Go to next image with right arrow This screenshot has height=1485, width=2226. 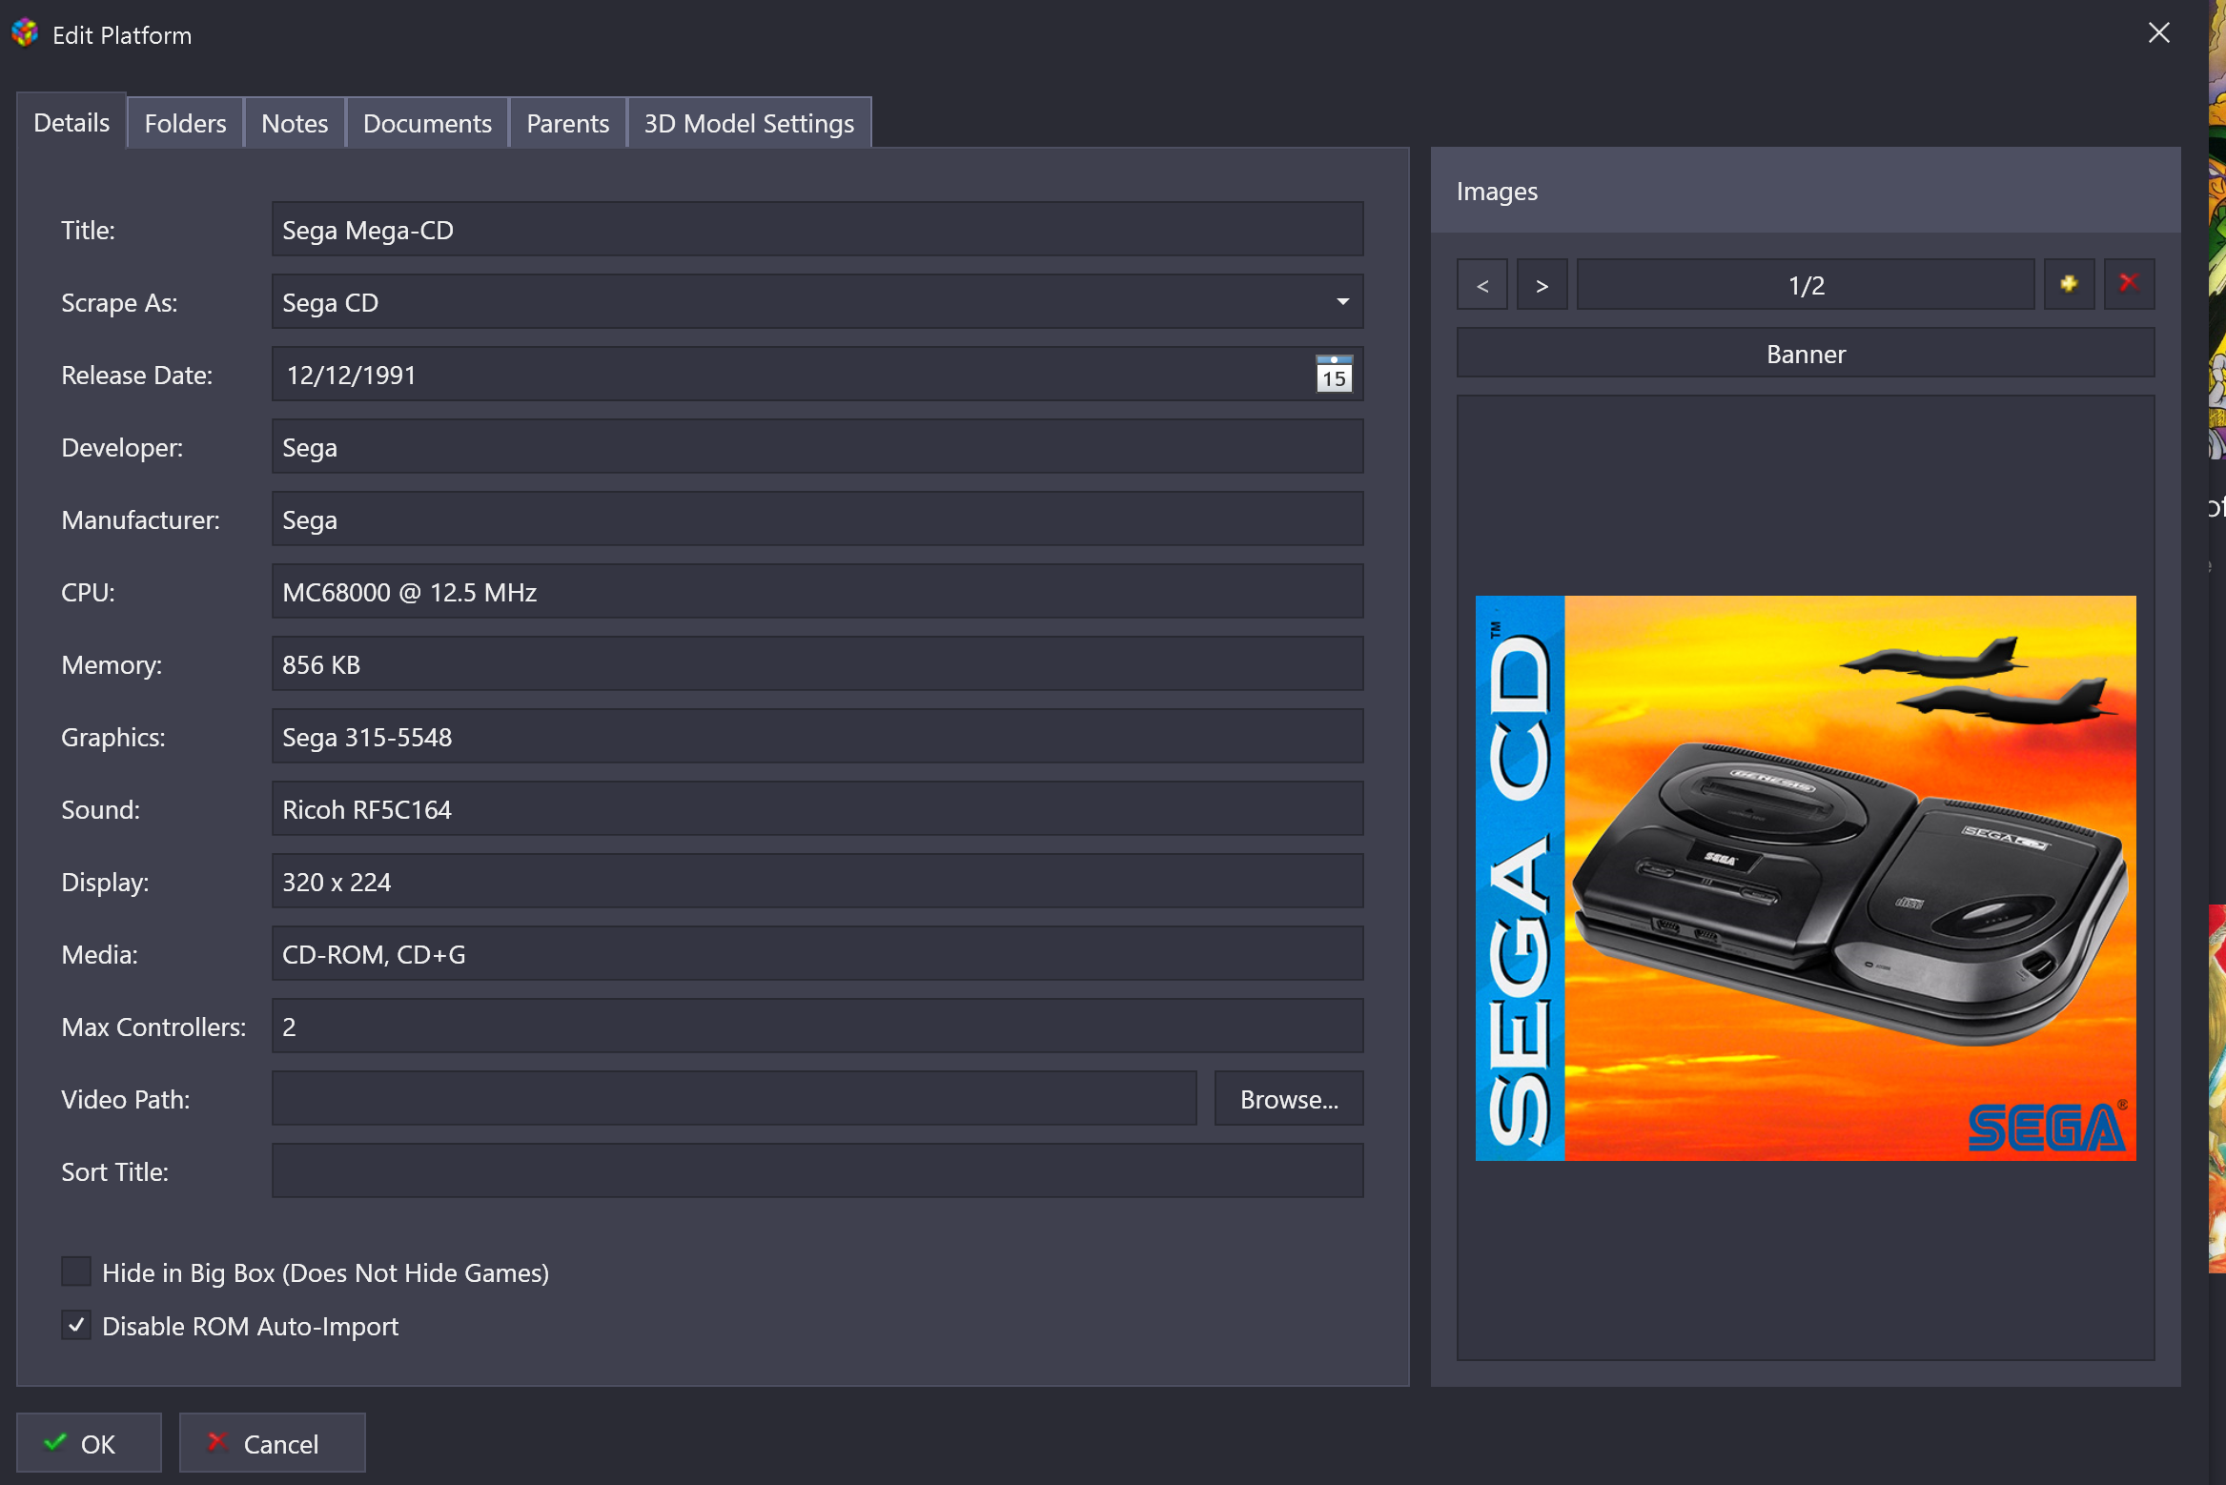pyautogui.click(x=1542, y=285)
